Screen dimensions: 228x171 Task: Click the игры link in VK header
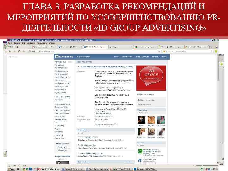138,57
